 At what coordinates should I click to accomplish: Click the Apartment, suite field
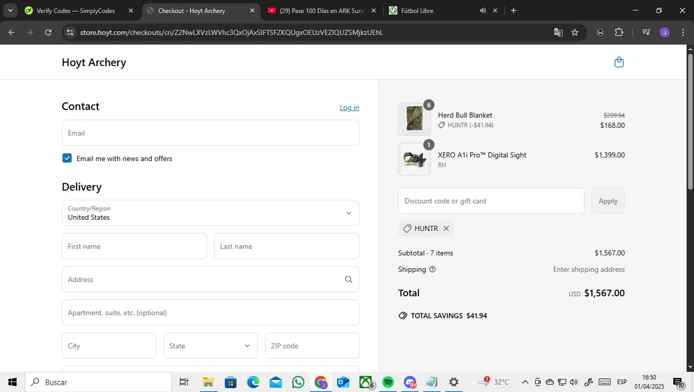coord(211,312)
